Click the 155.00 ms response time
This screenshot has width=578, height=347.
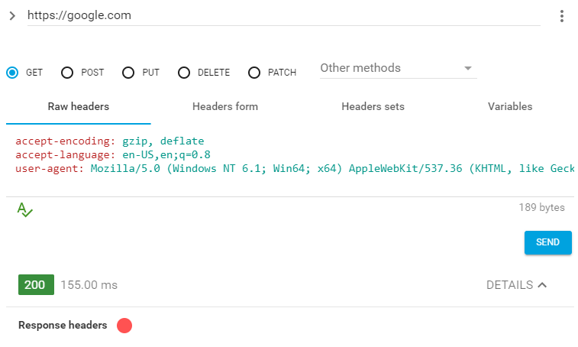[x=89, y=285]
